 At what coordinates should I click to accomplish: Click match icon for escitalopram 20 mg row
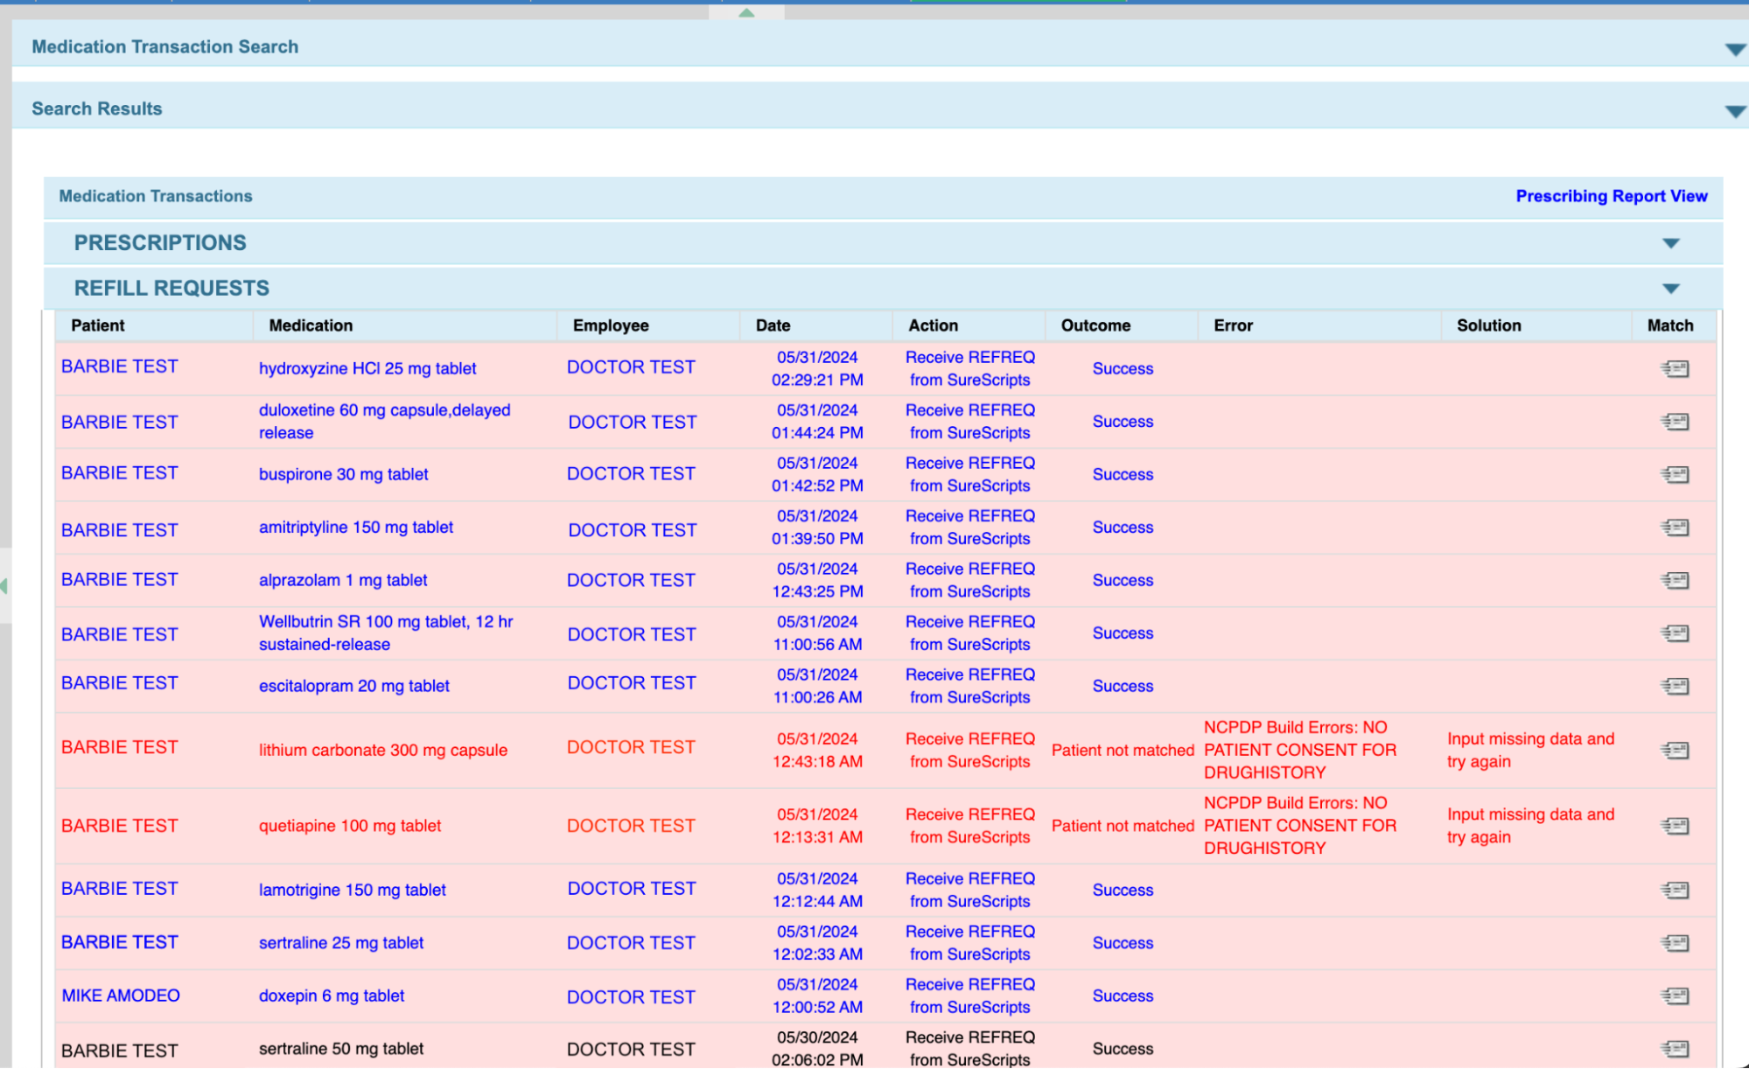[x=1675, y=686]
